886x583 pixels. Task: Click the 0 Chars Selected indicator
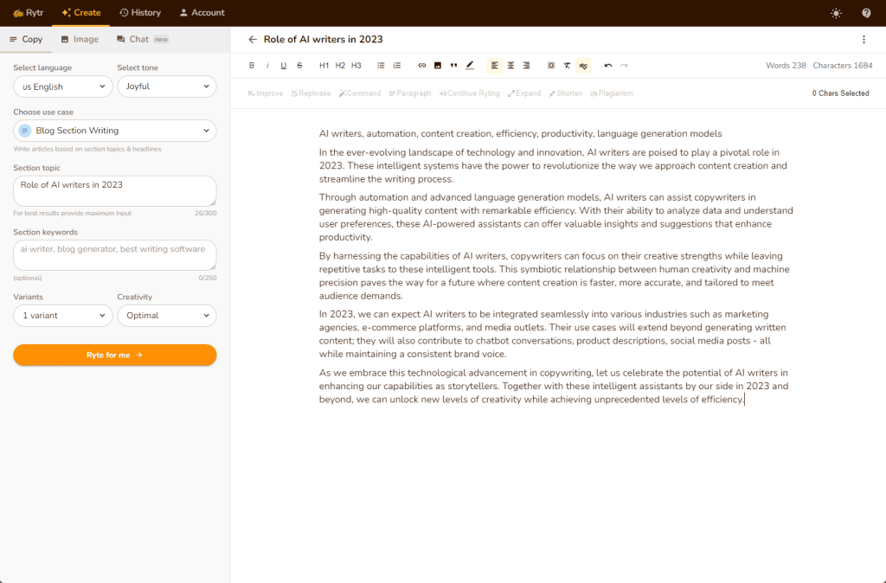pos(840,93)
